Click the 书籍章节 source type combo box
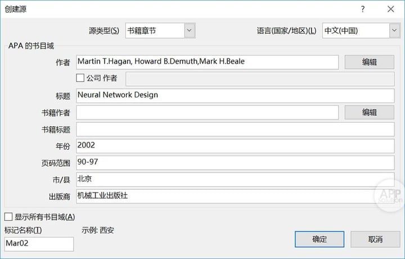Screen dimensions: 405x259 click(160, 30)
